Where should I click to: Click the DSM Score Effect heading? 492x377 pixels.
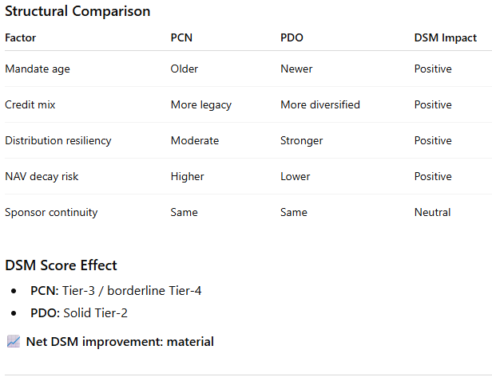61,265
